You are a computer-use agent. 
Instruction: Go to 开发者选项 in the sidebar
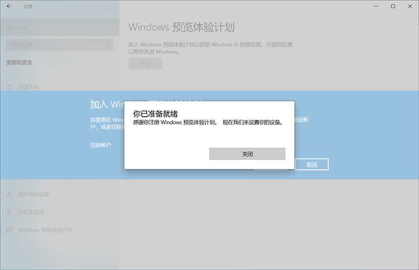(31, 212)
